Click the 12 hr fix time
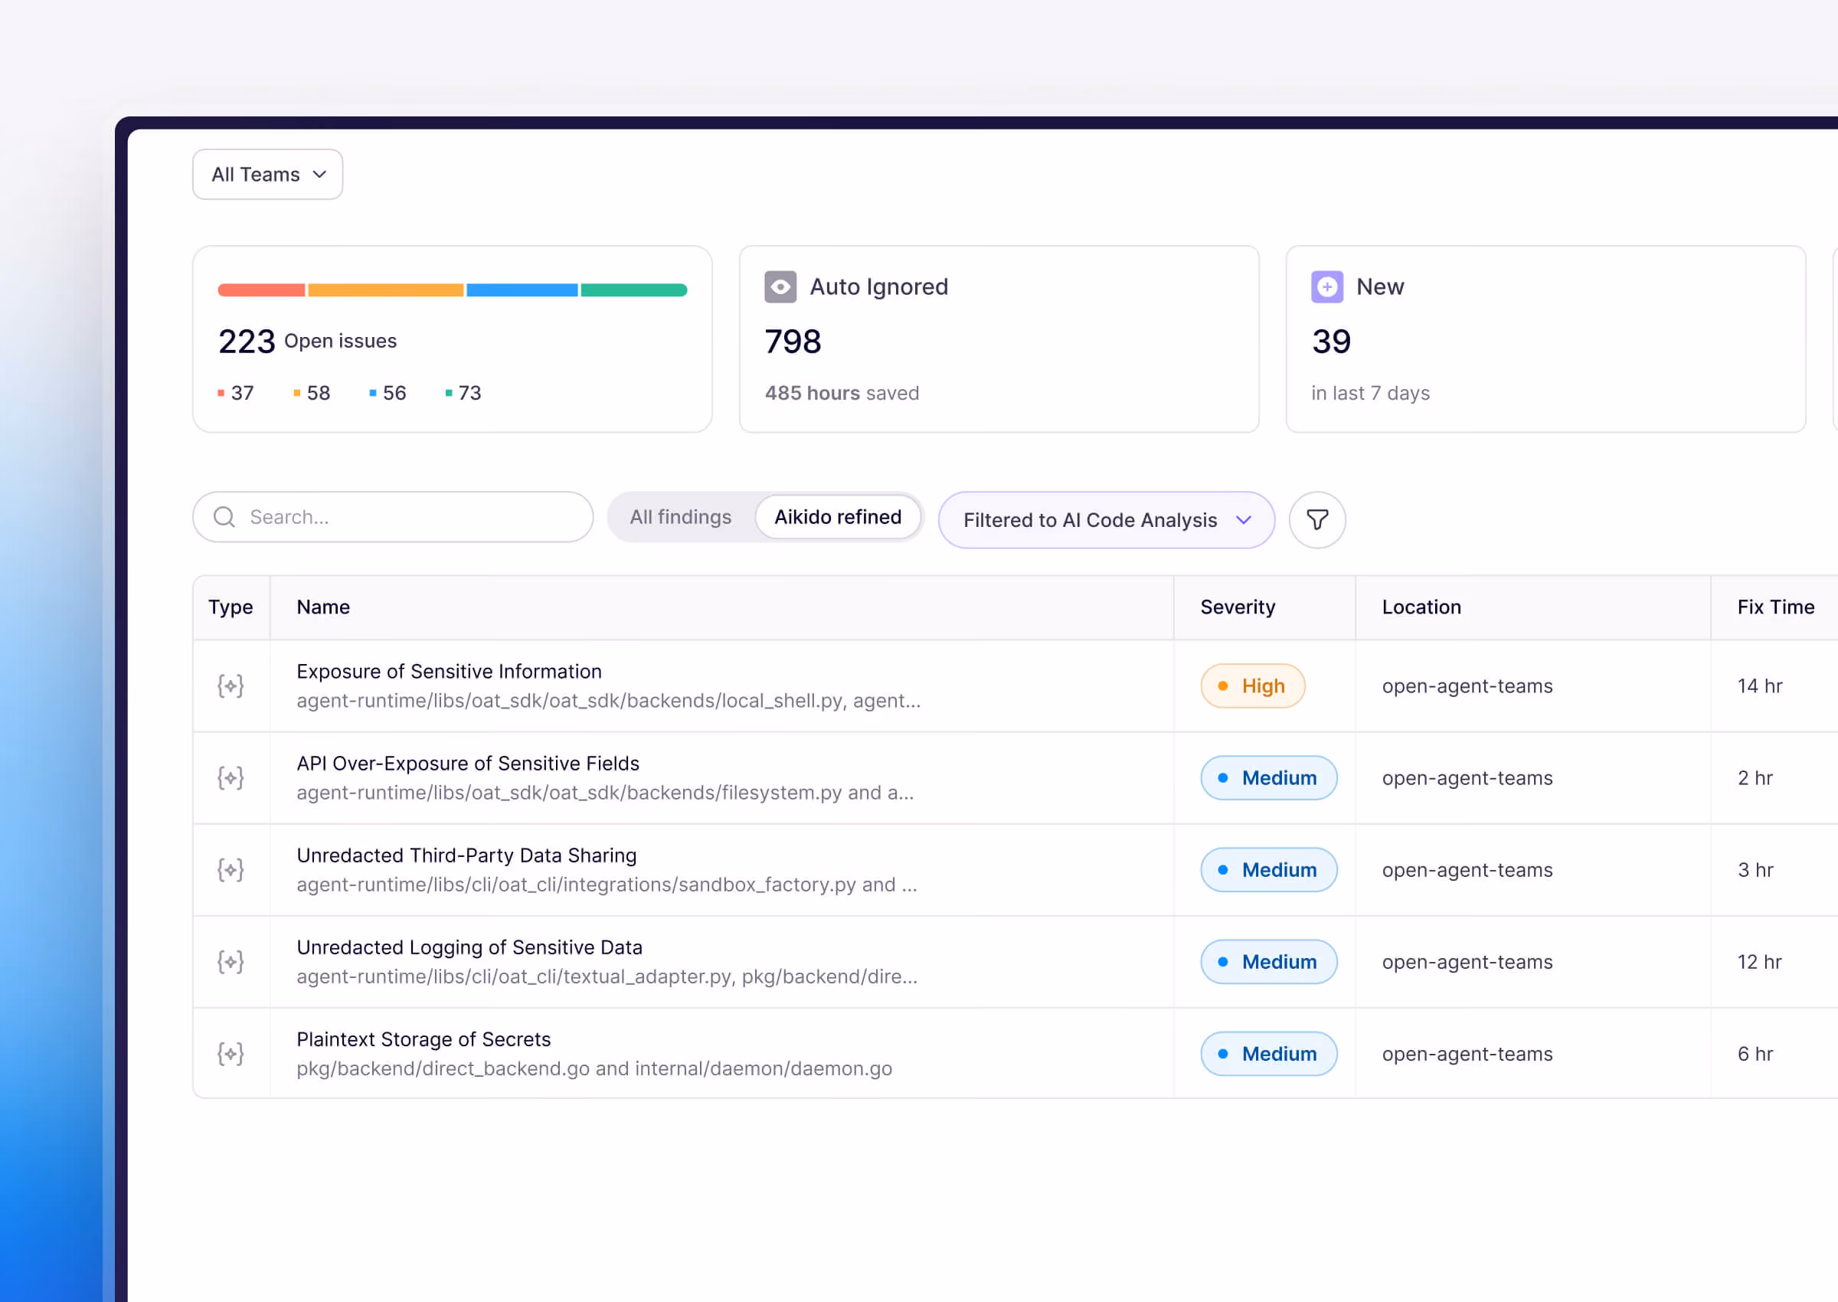The image size is (1838, 1302). coord(1759,962)
